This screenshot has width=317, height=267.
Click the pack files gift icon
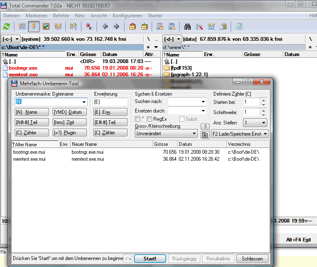click(132, 26)
